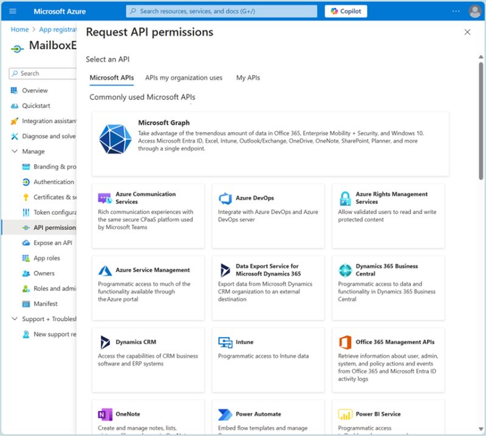Select Azure Rights Management lock icon
486x436 pixels.
pos(345,198)
